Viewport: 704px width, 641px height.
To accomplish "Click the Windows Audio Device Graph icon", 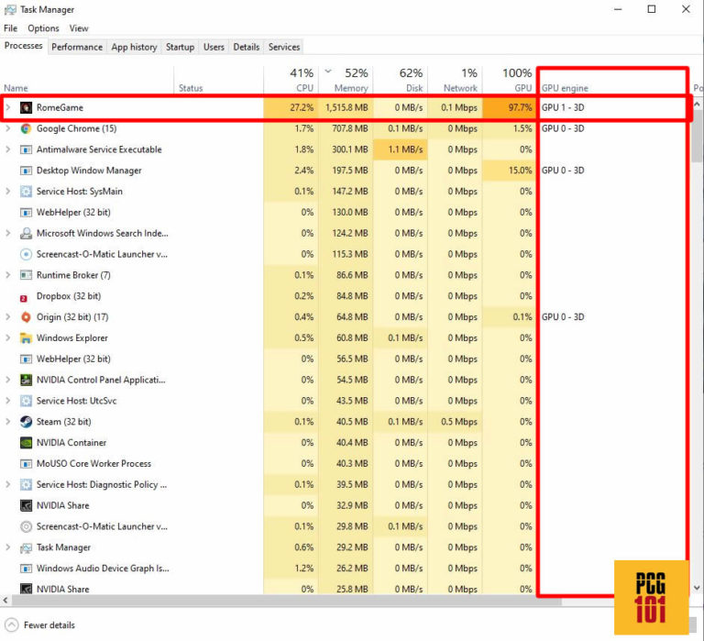I will (26, 569).
